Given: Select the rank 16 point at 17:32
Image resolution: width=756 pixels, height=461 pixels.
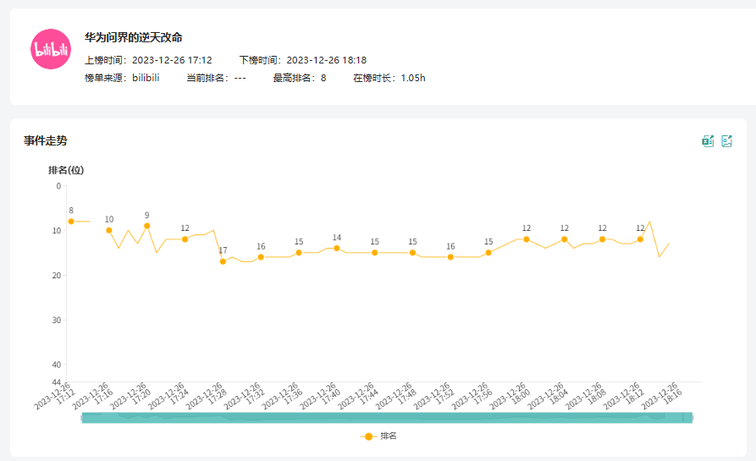Looking at the screenshot, I should pyautogui.click(x=261, y=257).
